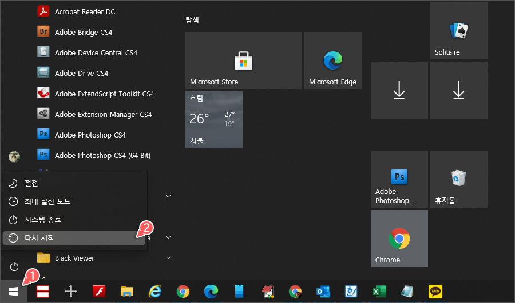
Task: Open Adobe ExtendScript Toolkit CS4
Action: pyautogui.click(x=96, y=94)
